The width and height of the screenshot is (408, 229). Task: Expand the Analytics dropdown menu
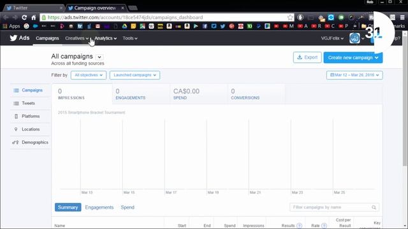[105, 38]
